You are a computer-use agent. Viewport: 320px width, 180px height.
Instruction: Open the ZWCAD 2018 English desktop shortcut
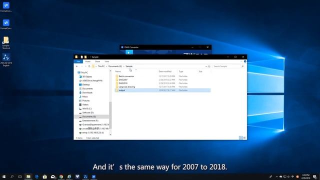pos(6,60)
